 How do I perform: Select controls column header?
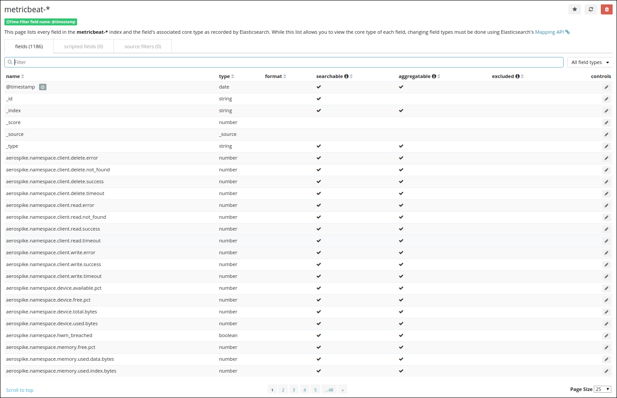[x=601, y=76]
